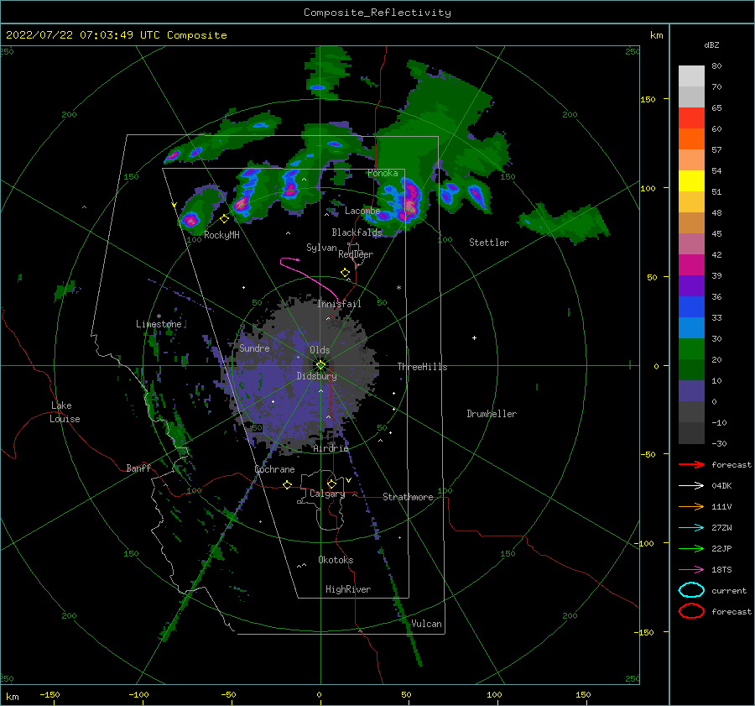755x706 pixels.
Task: Click the current legend label
Action: click(728, 590)
